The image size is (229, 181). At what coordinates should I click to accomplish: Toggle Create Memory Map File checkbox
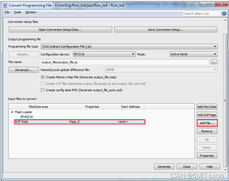(43, 77)
